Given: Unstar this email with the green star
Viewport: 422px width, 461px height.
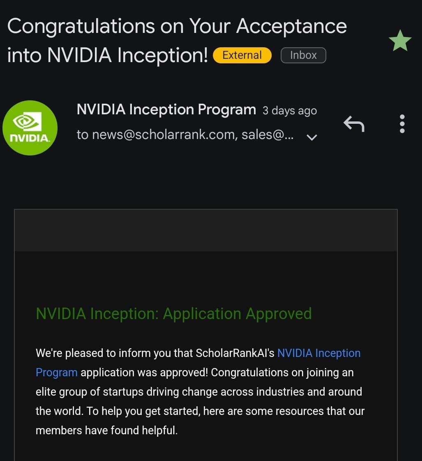Looking at the screenshot, I should tap(400, 41).
